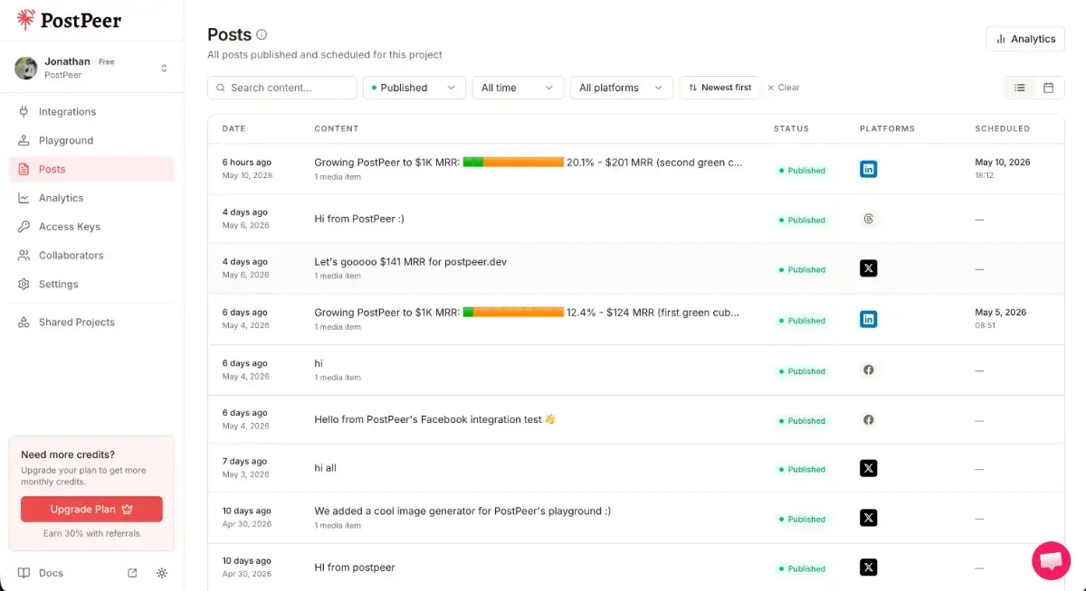Image resolution: width=1086 pixels, height=591 pixels.
Task: Click the Collaborators people icon
Action: coord(24,256)
